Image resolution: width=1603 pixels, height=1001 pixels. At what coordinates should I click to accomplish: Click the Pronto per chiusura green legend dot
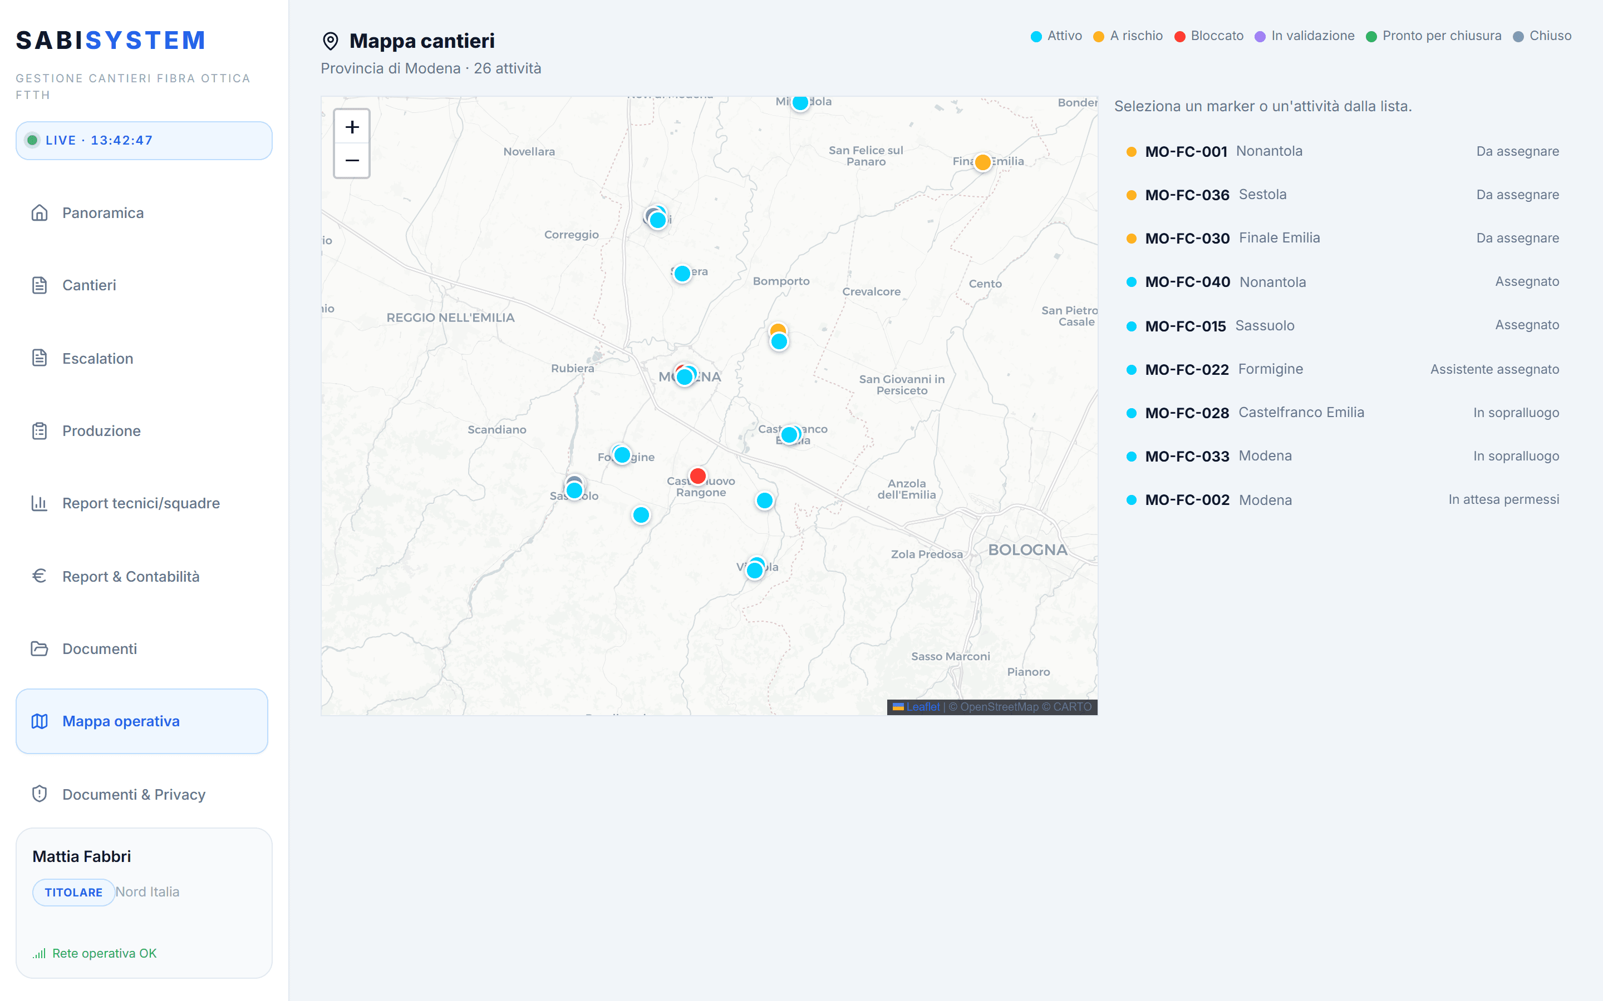coord(1371,36)
